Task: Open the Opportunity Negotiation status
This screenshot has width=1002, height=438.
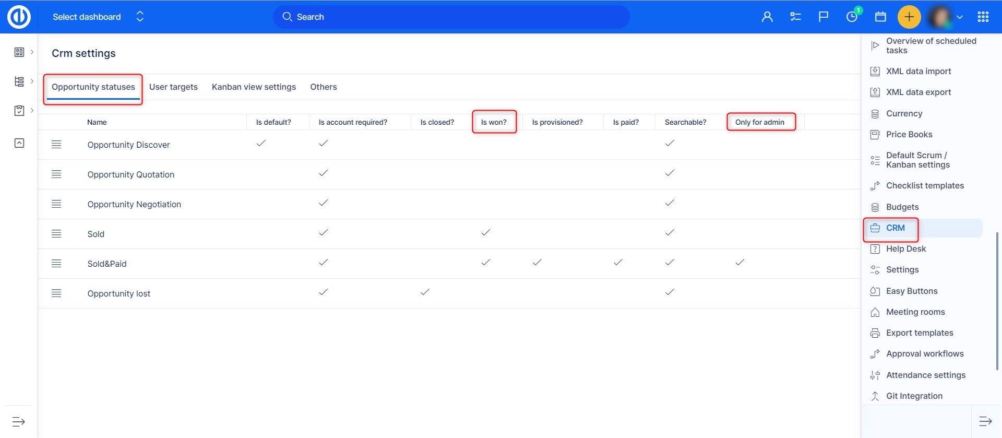Action: 134,204
